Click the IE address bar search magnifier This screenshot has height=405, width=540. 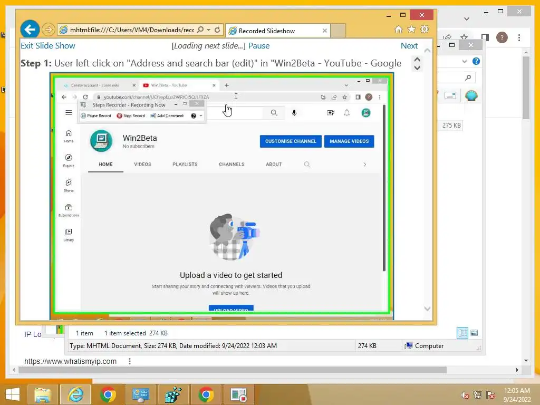(x=200, y=30)
